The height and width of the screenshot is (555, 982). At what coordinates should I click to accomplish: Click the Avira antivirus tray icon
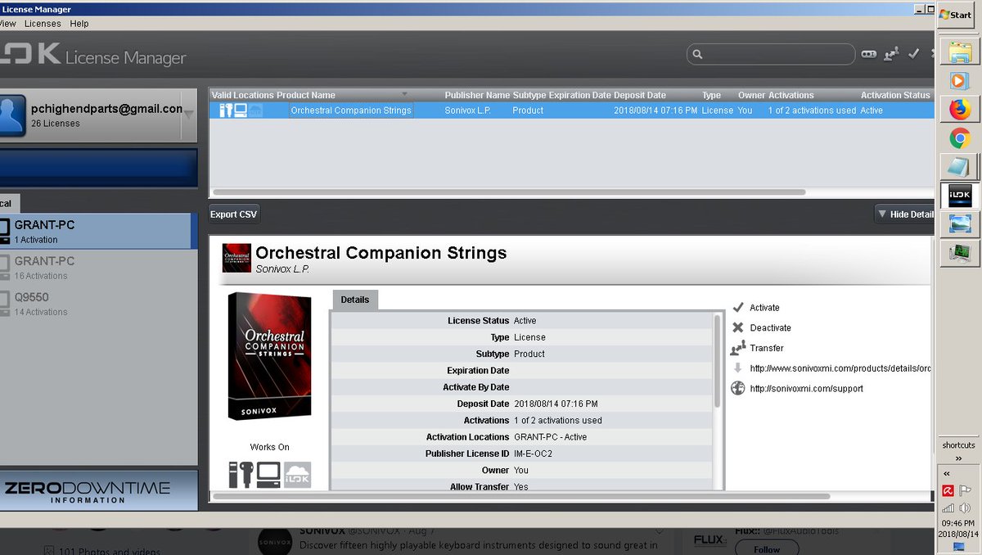point(948,491)
